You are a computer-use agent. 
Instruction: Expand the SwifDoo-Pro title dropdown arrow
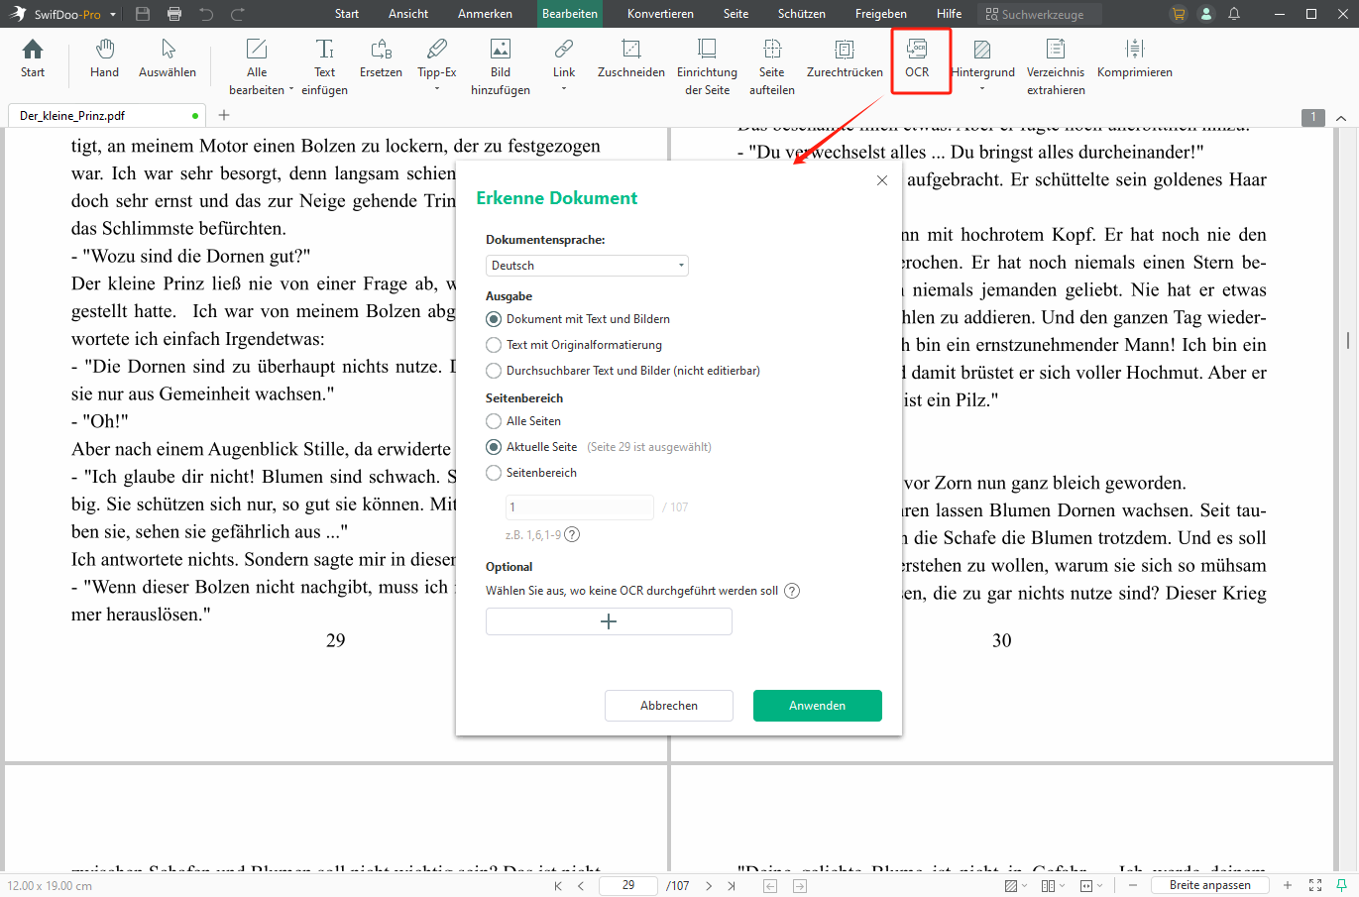click(113, 15)
